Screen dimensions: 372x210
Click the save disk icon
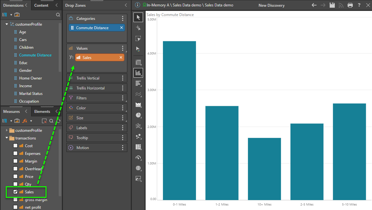(x=332, y=5)
